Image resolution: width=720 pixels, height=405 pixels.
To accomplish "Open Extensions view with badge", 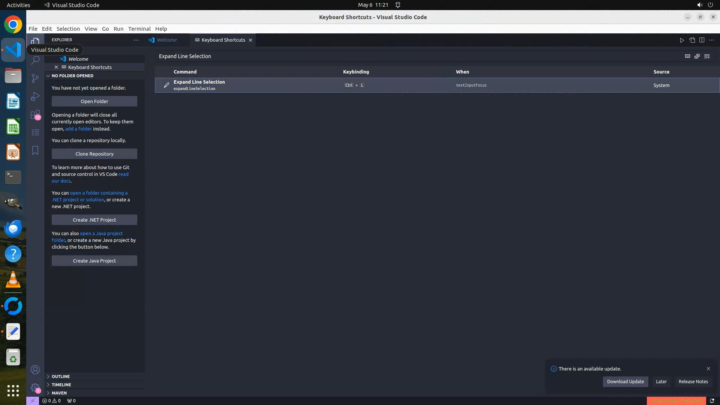I will tap(35, 114).
